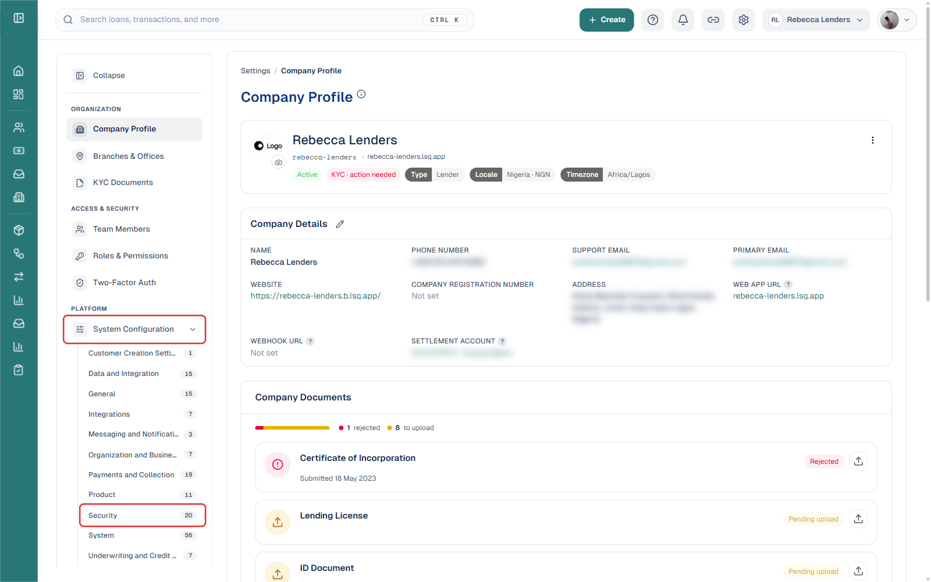Open the user avatar menu chevron
The height and width of the screenshot is (582, 931).
point(907,20)
